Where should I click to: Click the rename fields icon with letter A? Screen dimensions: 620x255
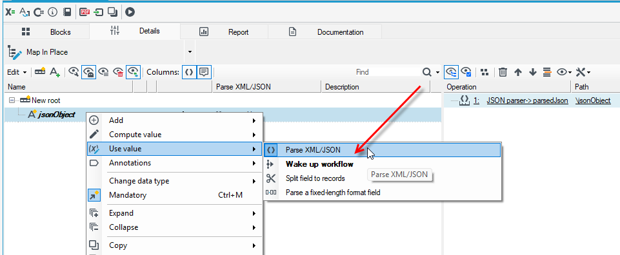pyautogui.click(x=25, y=12)
